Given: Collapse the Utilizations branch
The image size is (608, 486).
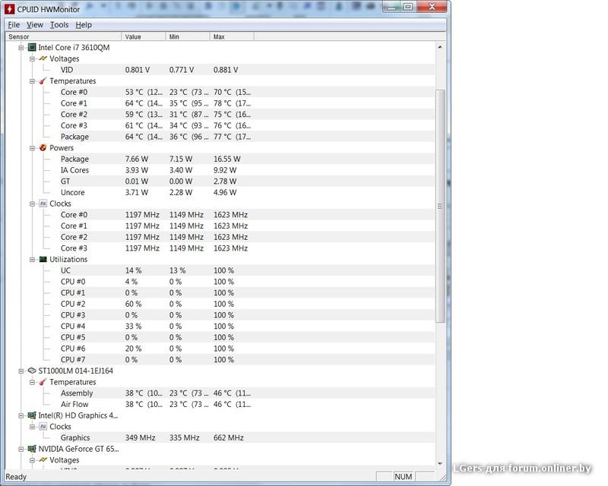Looking at the screenshot, I should point(32,260).
